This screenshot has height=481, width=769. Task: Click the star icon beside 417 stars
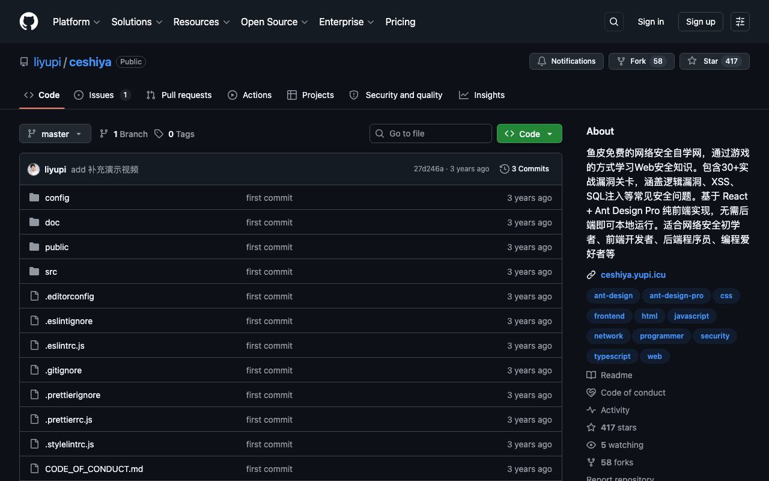[x=591, y=427]
